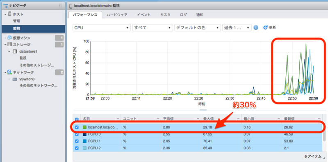Screen dimensions: 328x162
Task: Click the Virtual Machines icon in the navigator
Action: pyautogui.click(x=9, y=38)
